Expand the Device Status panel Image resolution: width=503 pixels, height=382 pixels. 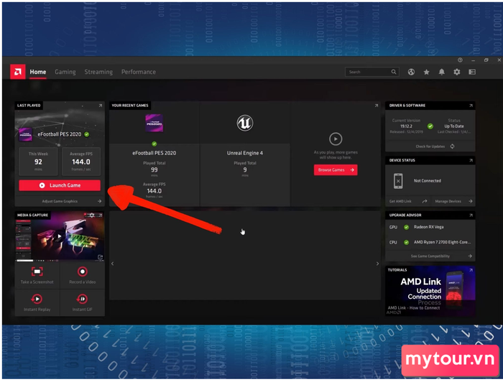(471, 160)
